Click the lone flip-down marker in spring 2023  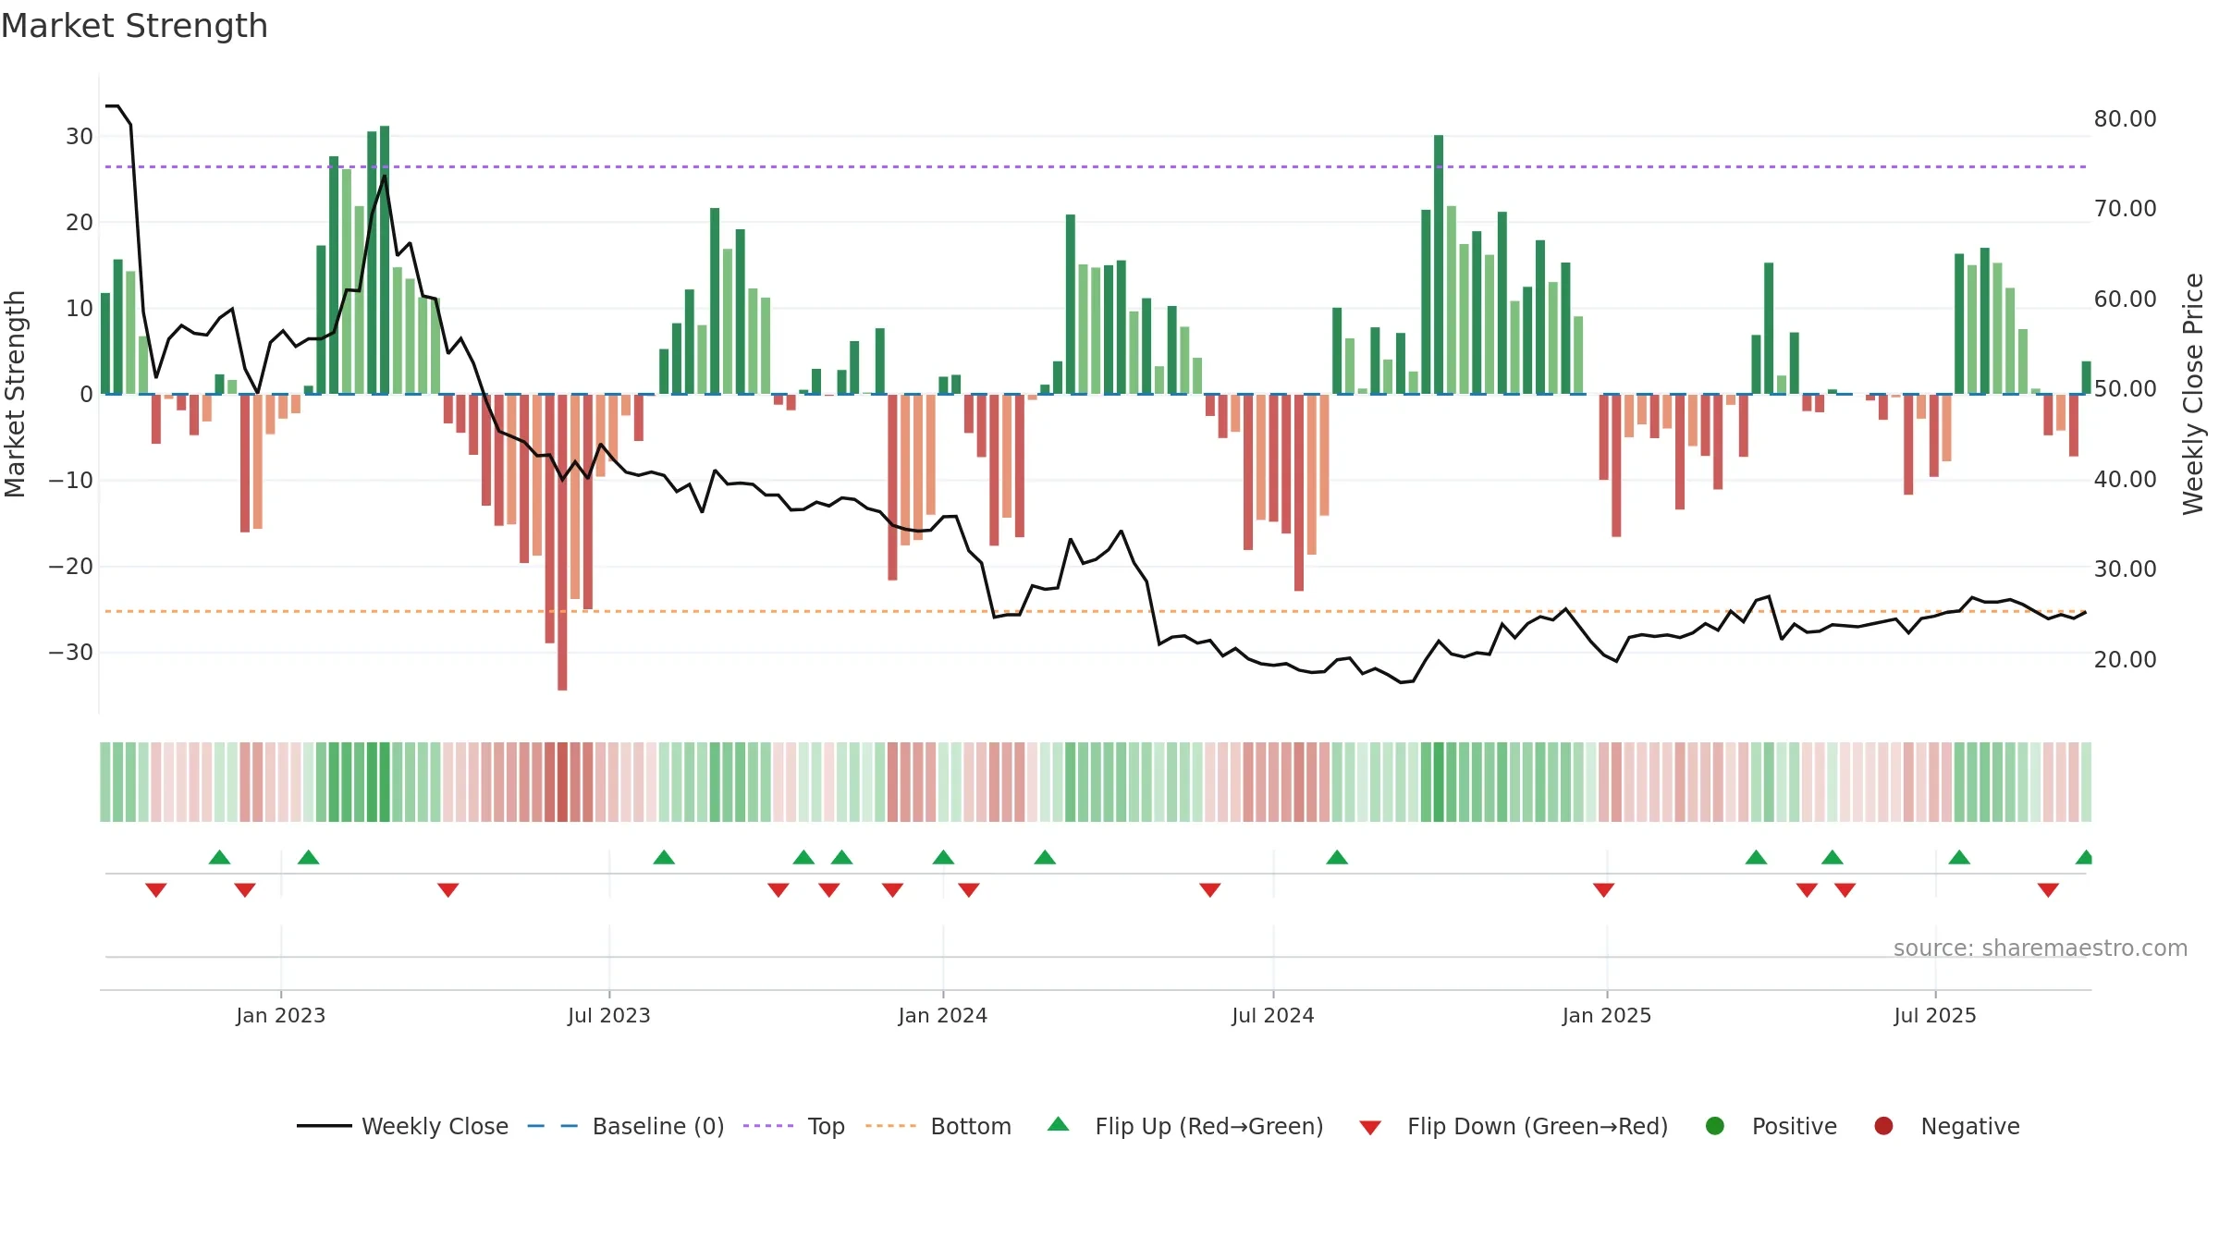pyautogui.click(x=448, y=890)
